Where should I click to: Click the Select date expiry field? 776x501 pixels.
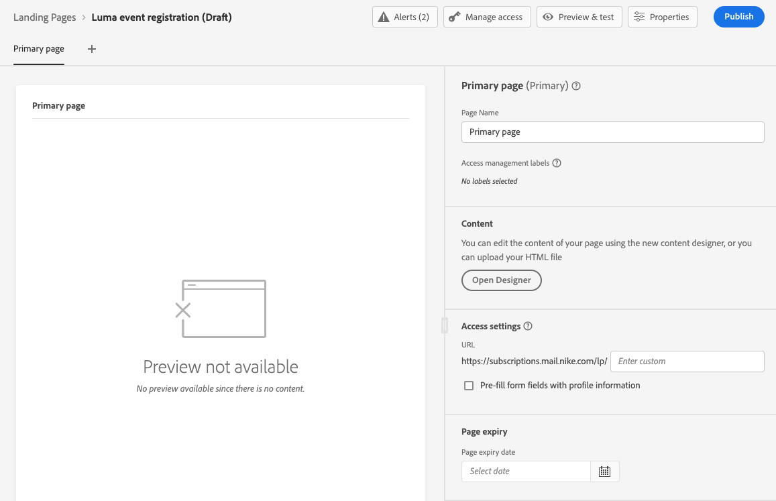click(x=526, y=471)
